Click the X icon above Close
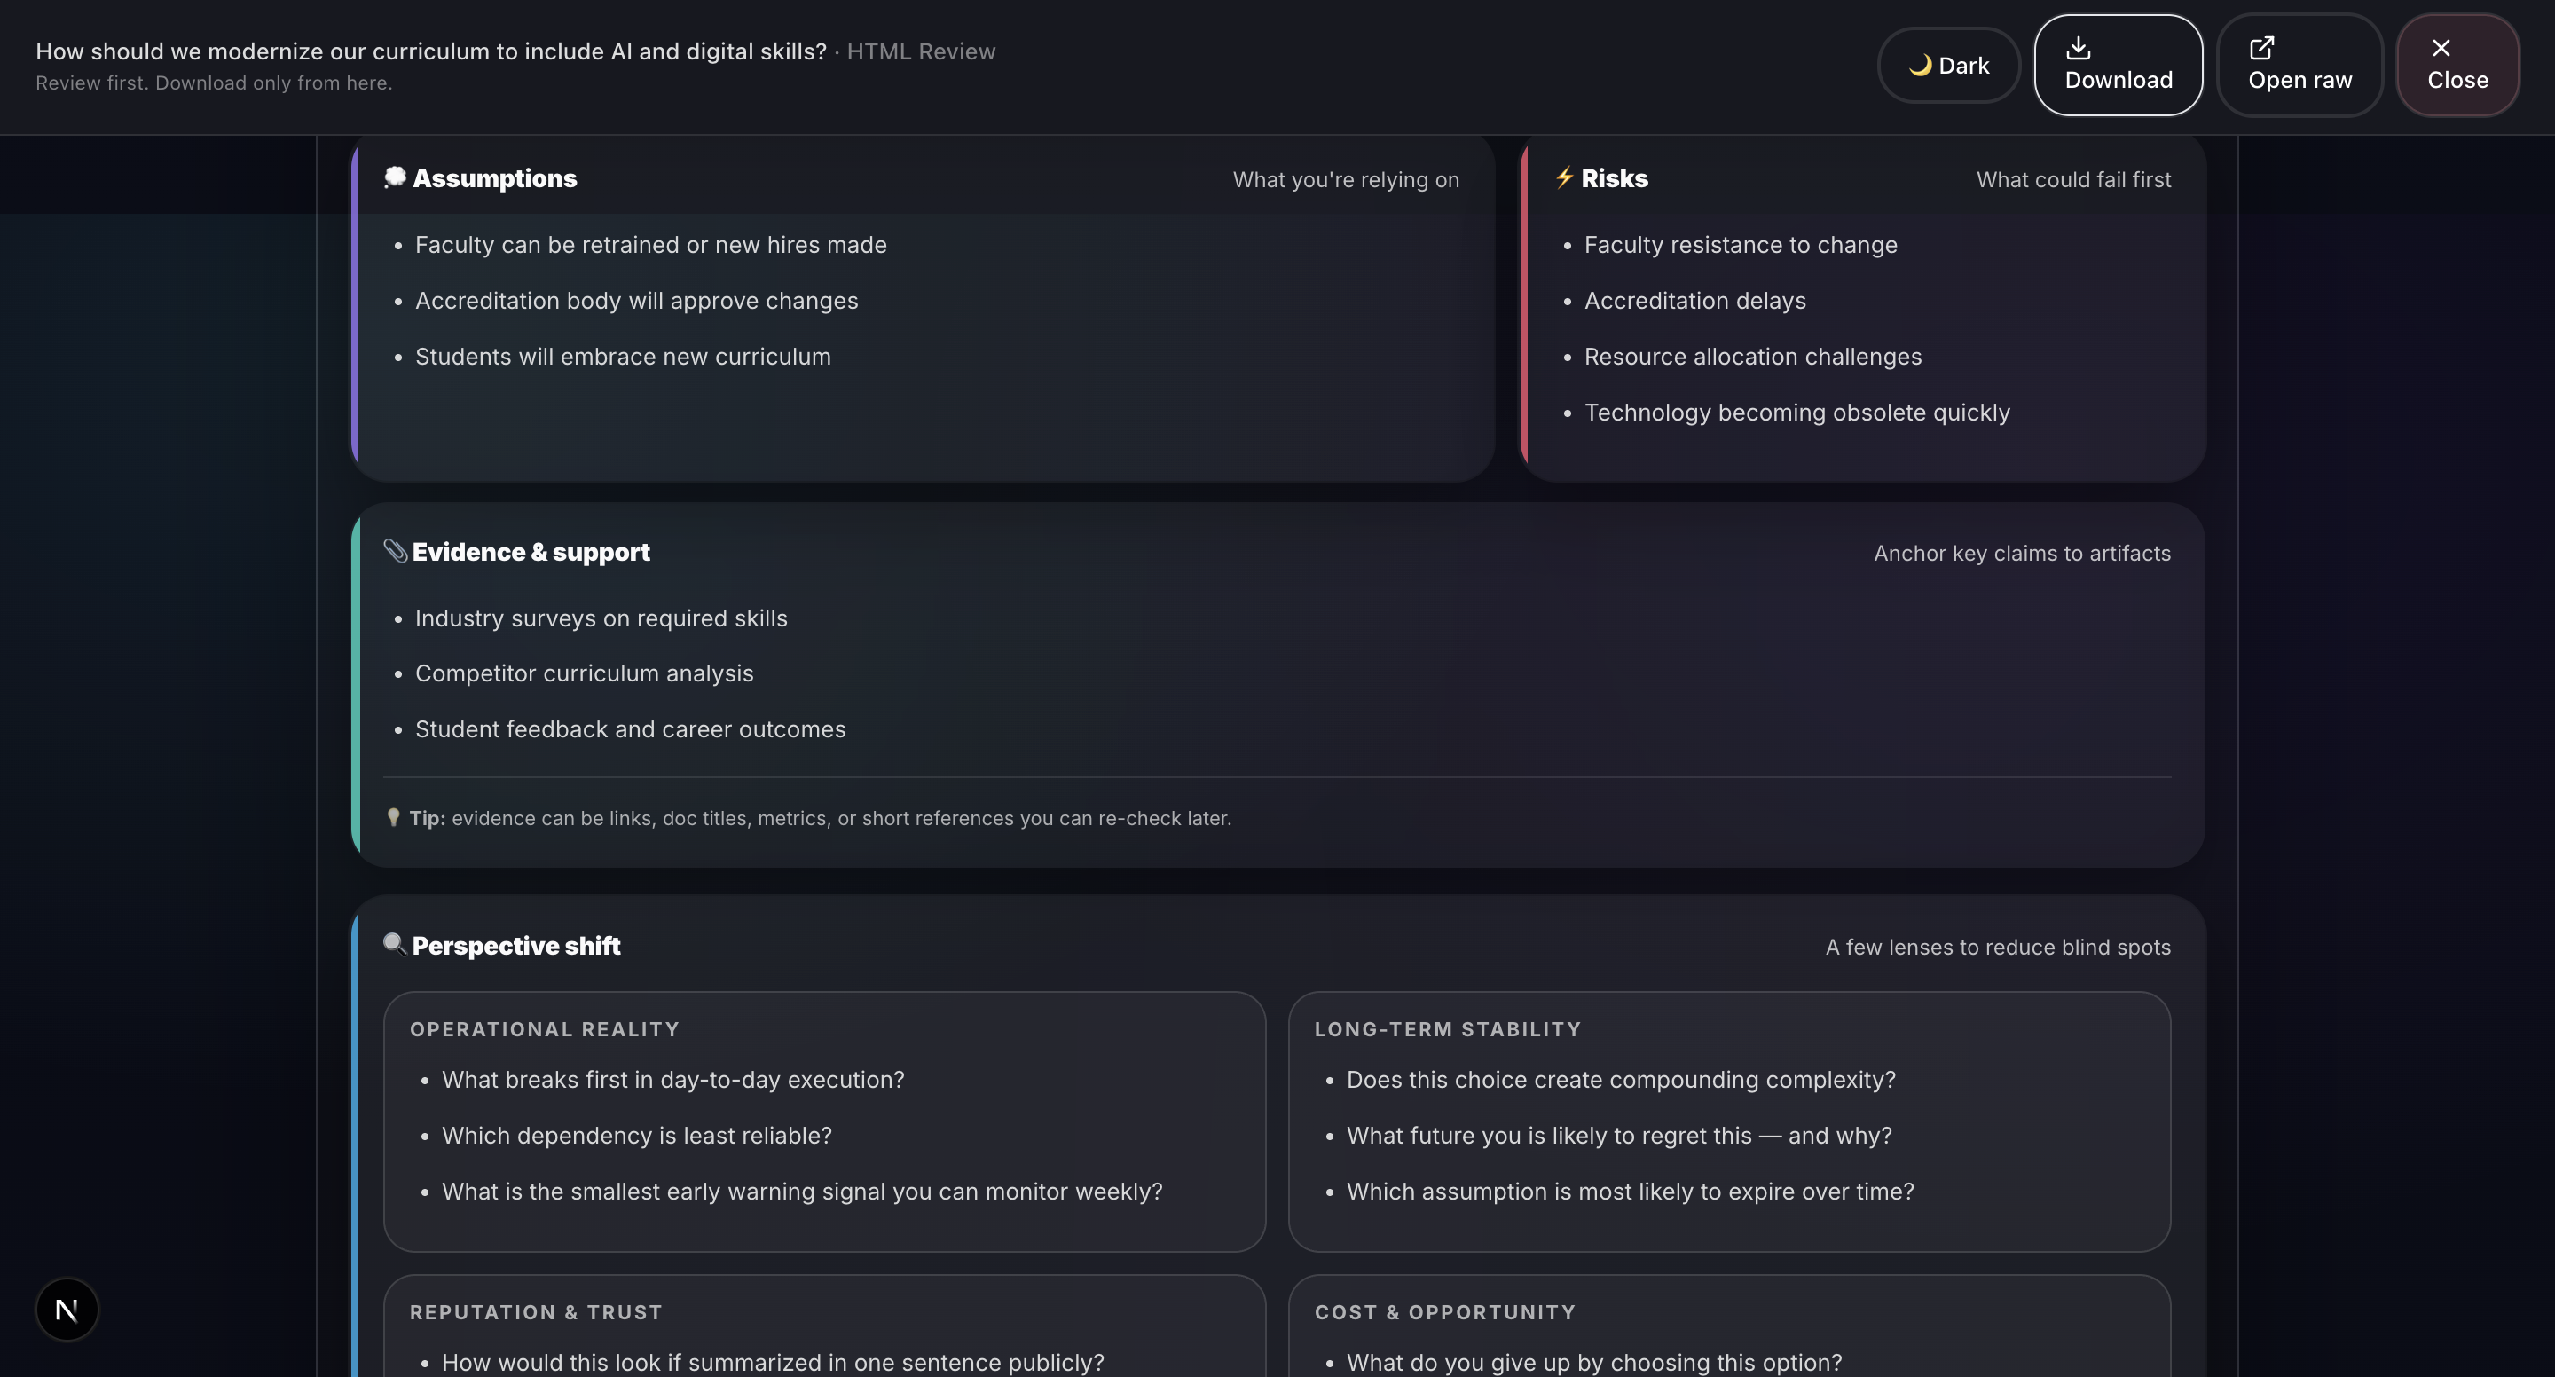 2441,48
